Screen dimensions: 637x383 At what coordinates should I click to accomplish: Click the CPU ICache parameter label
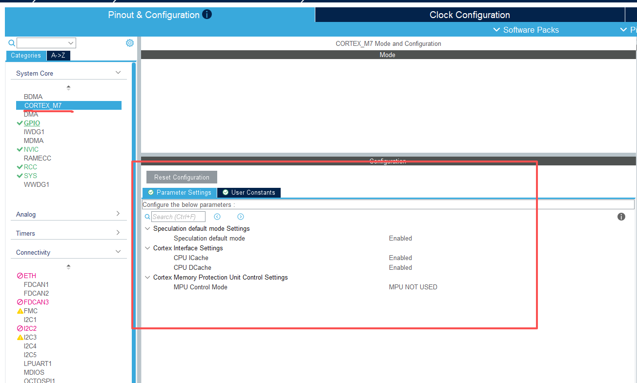(x=191, y=258)
